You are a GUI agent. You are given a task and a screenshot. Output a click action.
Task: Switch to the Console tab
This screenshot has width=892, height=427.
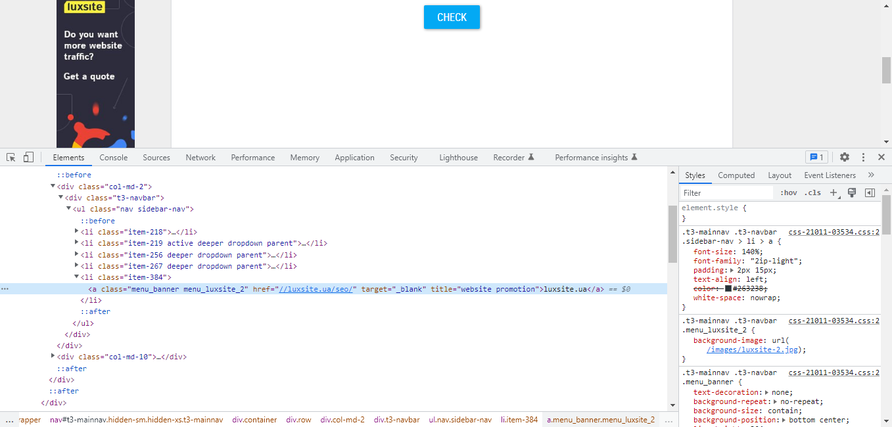click(x=113, y=157)
